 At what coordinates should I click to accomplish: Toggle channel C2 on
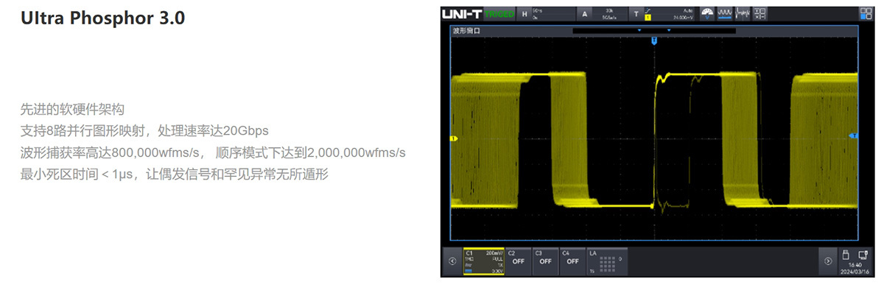(x=517, y=261)
